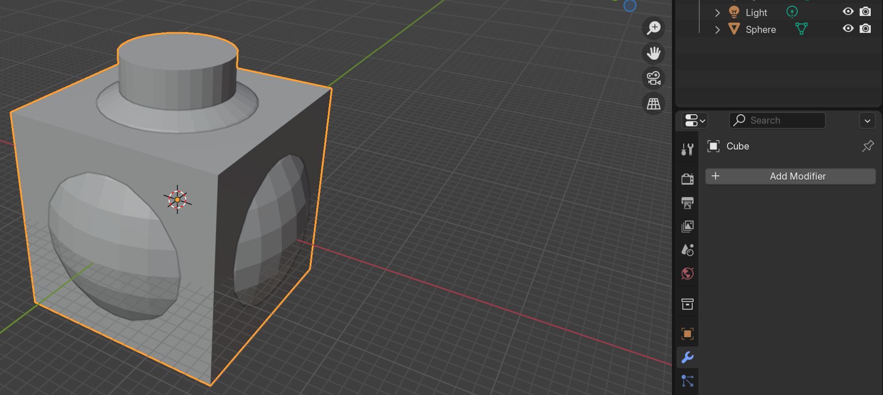
Task: Disable Light in renders via camera icon
Action: pos(865,12)
